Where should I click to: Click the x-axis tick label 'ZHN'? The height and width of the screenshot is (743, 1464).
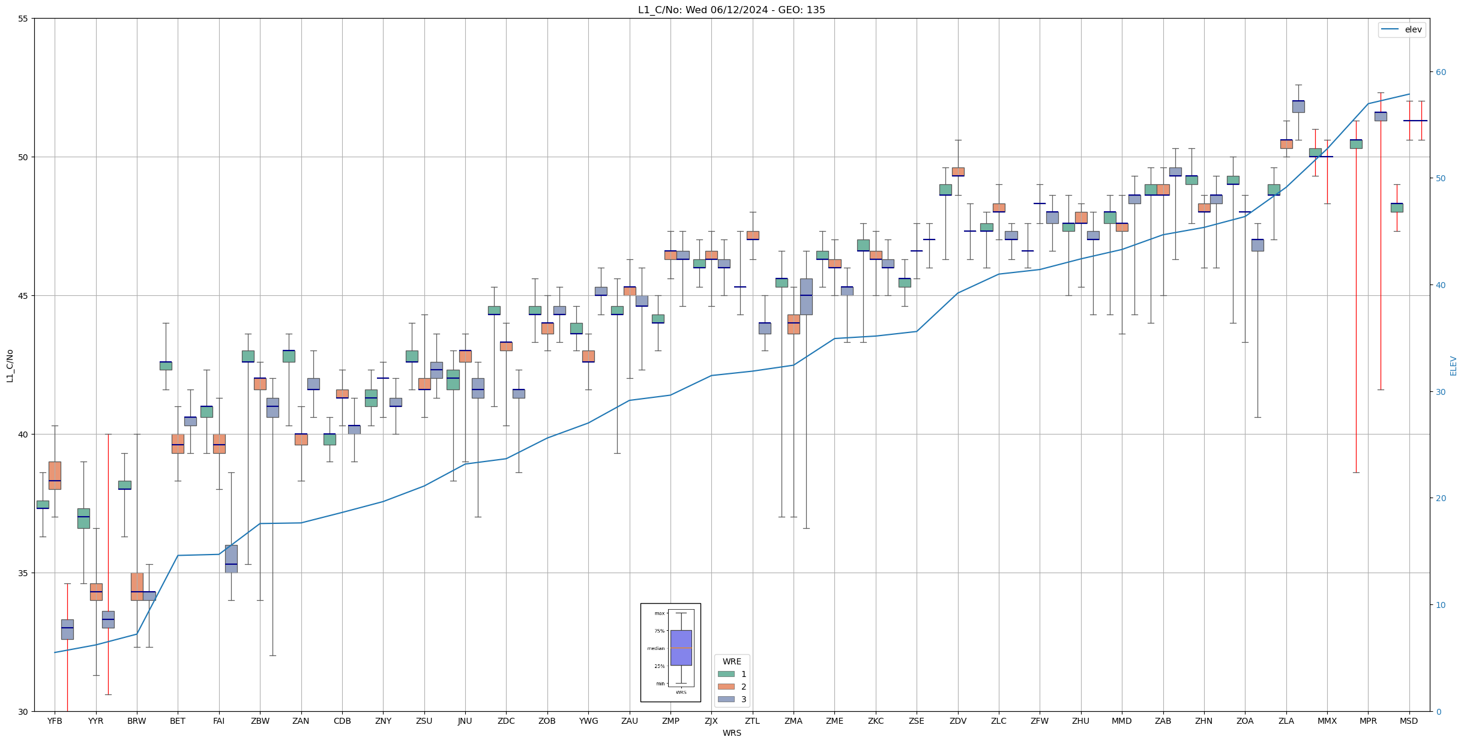coord(1204,721)
